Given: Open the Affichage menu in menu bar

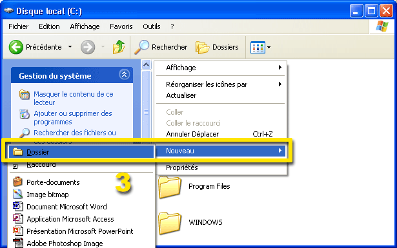Looking at the screenshot, I should click(x=85, y=26).
